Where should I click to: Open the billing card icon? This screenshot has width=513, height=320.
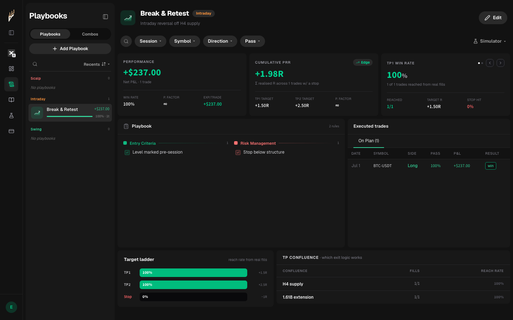point(11,131)
